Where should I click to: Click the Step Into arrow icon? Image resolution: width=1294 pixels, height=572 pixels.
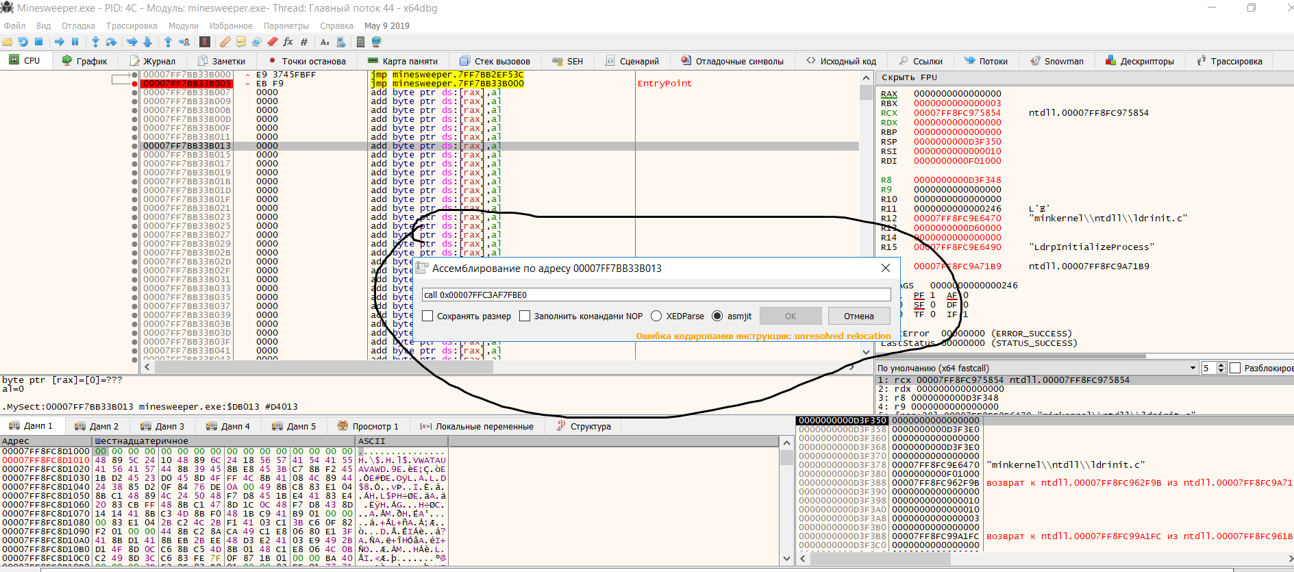95,42
